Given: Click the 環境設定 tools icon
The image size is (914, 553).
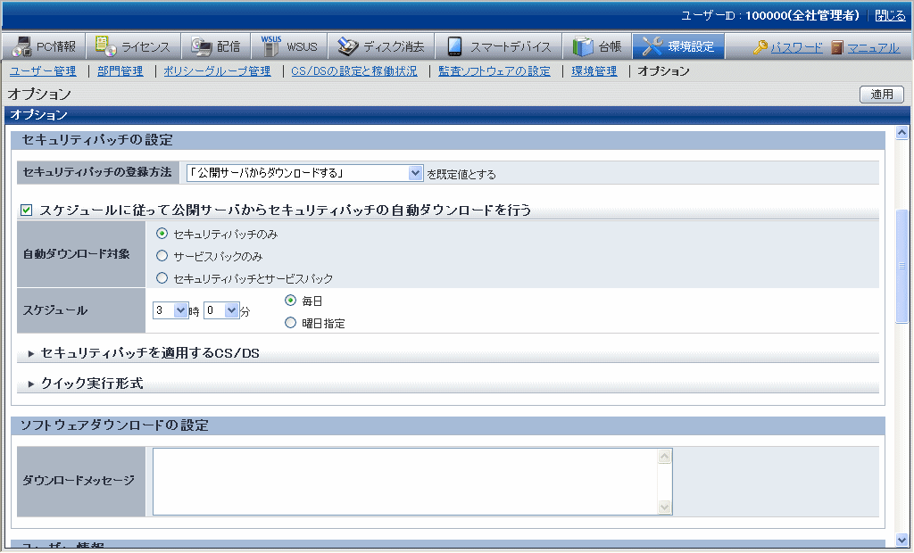Looking at the screenshot, I should click(x=652, y=46).
